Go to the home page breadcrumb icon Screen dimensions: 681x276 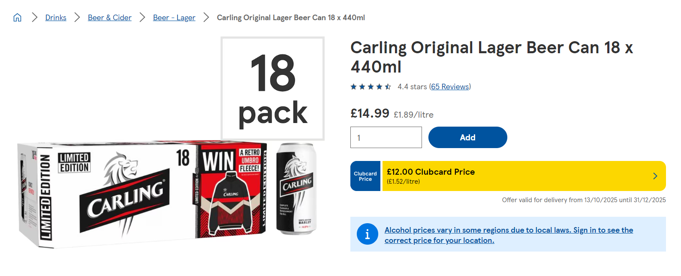17,18
